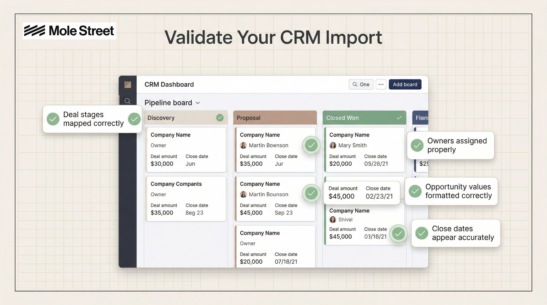547x305 pixels.
Task: Click the square logo icon in sidebar
Action: point(127,84)
